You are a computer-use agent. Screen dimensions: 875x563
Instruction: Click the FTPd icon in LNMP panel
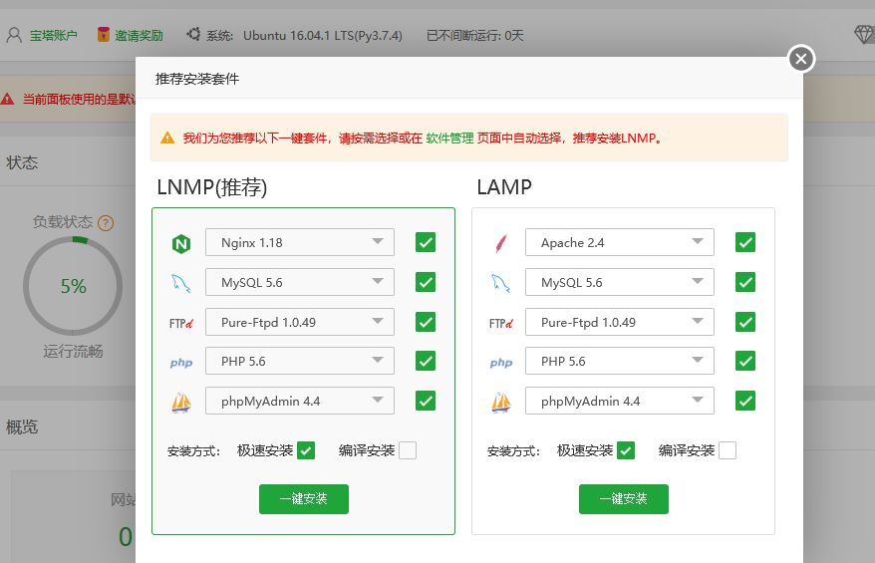pyautogui.click(x=181, y=323)
